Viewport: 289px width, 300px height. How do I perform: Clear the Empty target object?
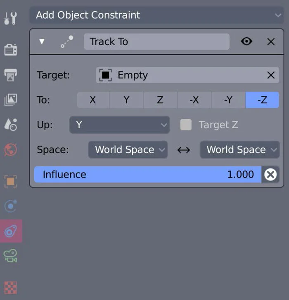271,75
